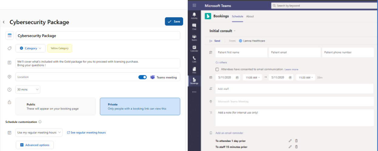Screen dimensions: 378x151
Task: Choose the Public visibility option
Action: [x=56, y=106]
